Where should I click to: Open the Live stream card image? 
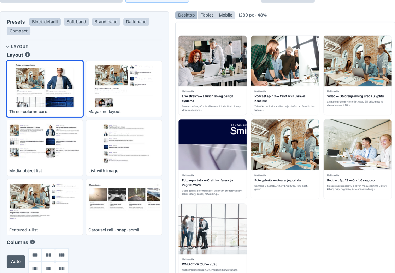pyautogui.click(x=213, y=61)
